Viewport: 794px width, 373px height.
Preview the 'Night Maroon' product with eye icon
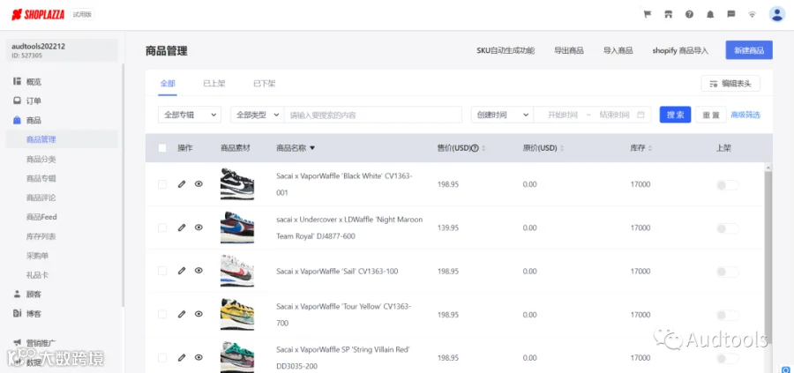pos(198,228)
